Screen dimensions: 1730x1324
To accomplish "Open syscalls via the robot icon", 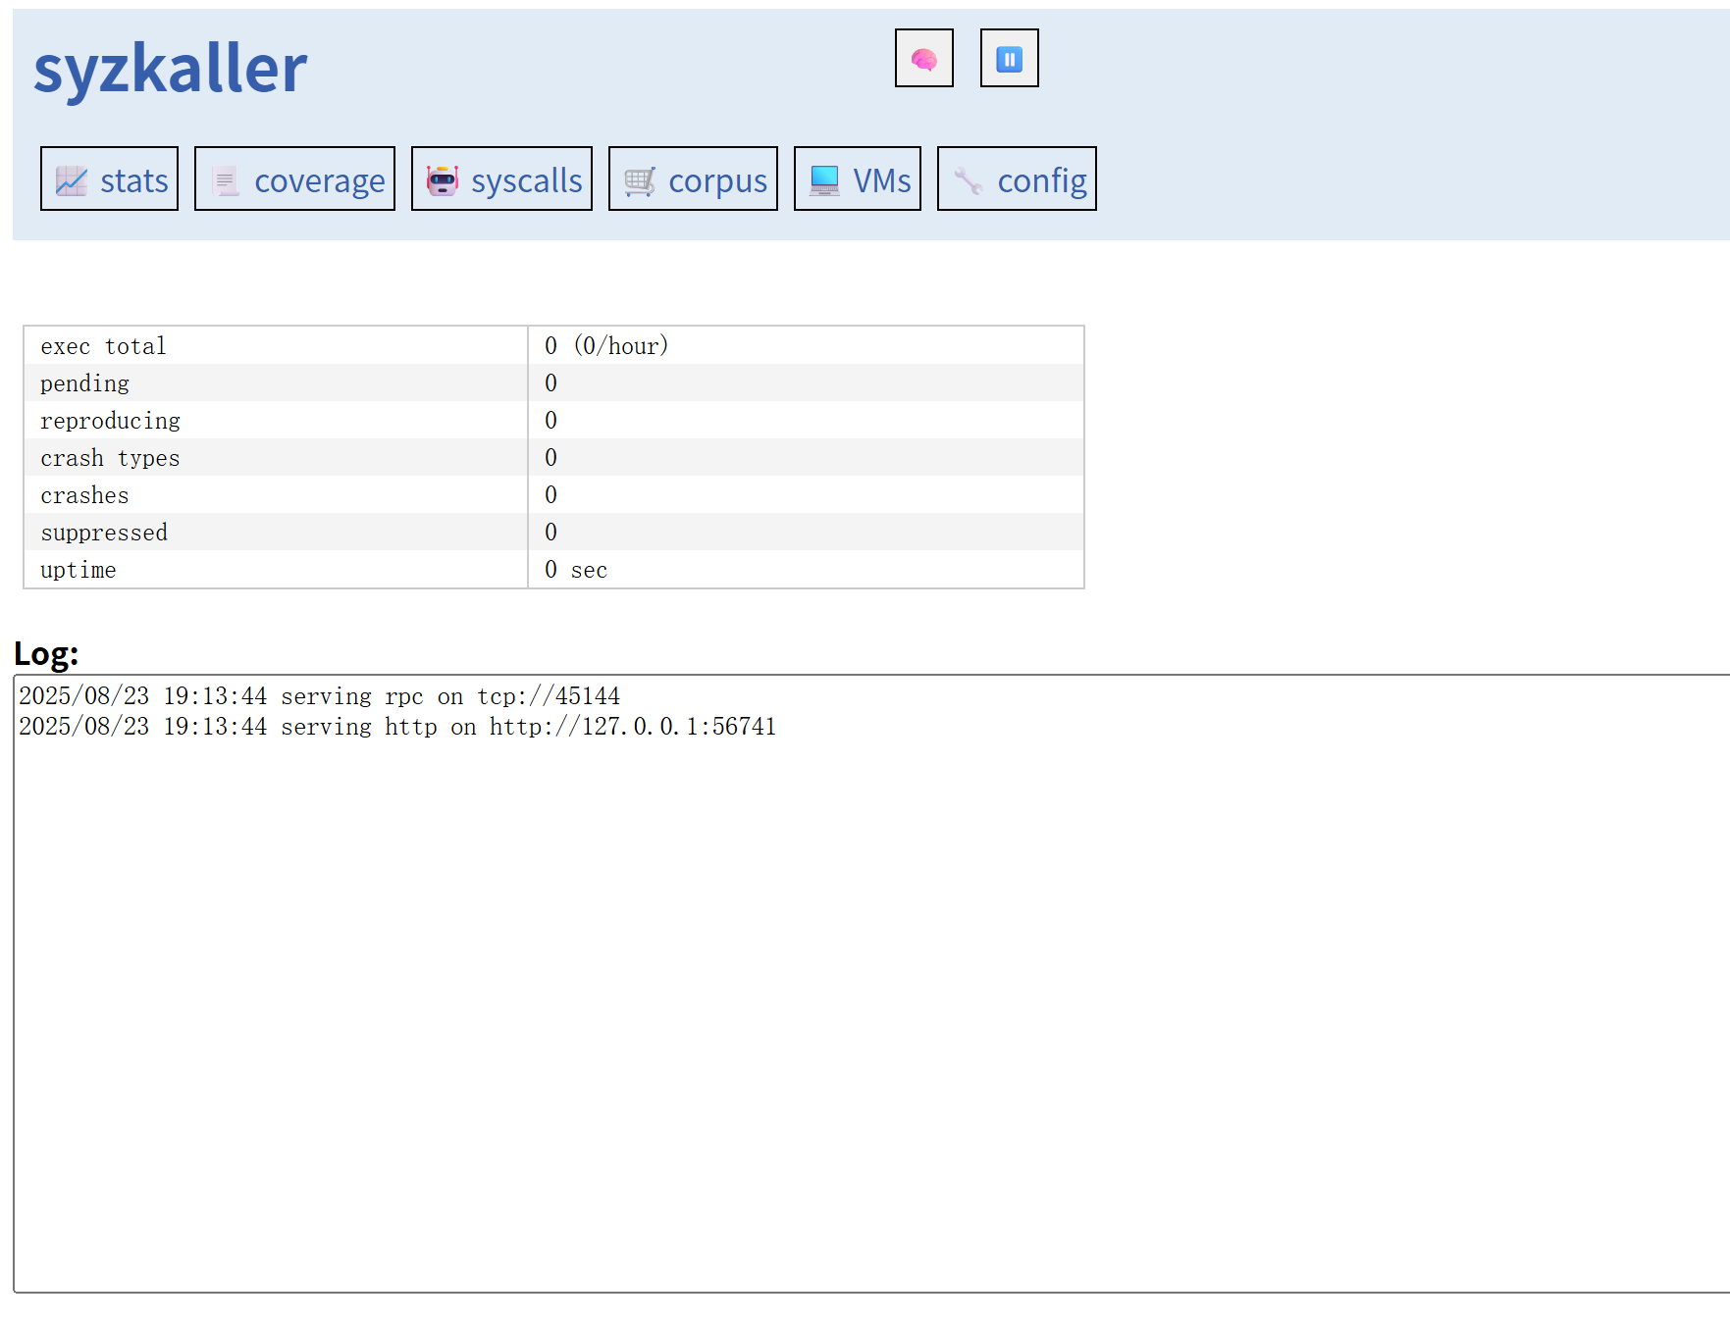I will coord(443,180).
